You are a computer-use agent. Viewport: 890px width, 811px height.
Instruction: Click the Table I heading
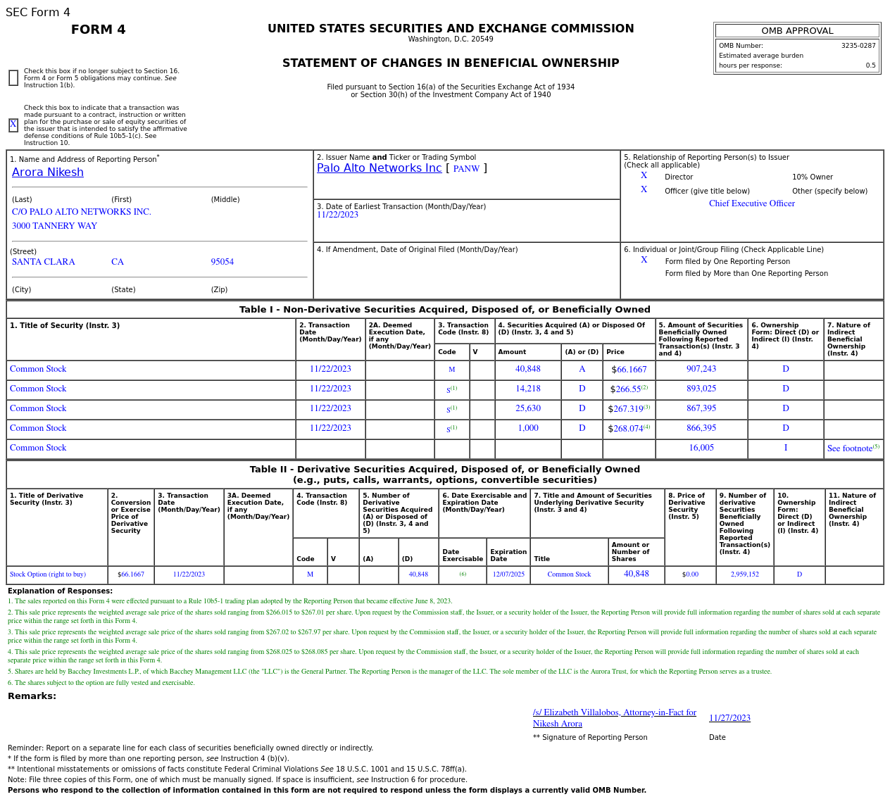pos(445,310)
